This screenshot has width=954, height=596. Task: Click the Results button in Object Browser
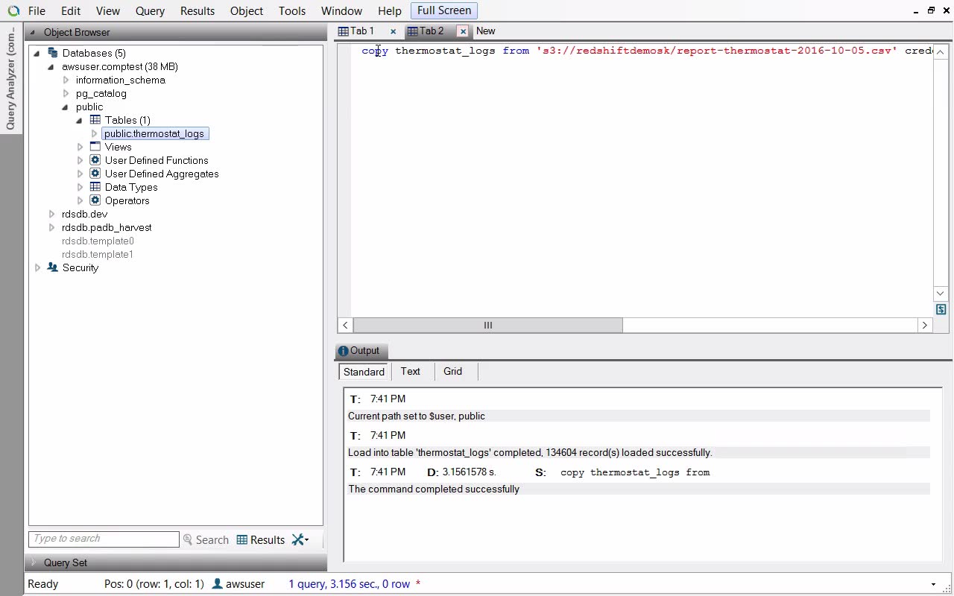point(261,540)
